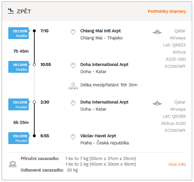Viewport: 194px width, 182px height.
Task: Open the Podmínky dopravy link
Action: [x=167, y=11]
